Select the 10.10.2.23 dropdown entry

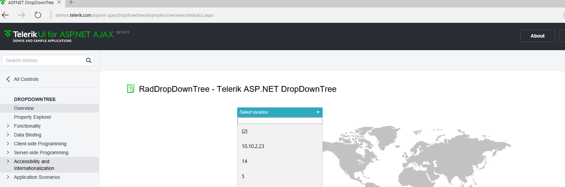coord(253,146)
